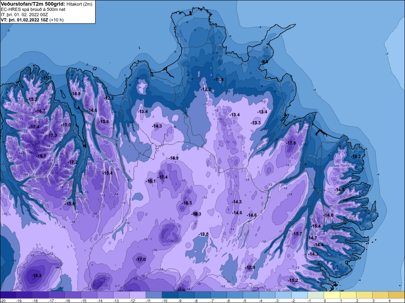Click the legend swatch between -16 and -15
405x303 pixels.
[73, 295]
